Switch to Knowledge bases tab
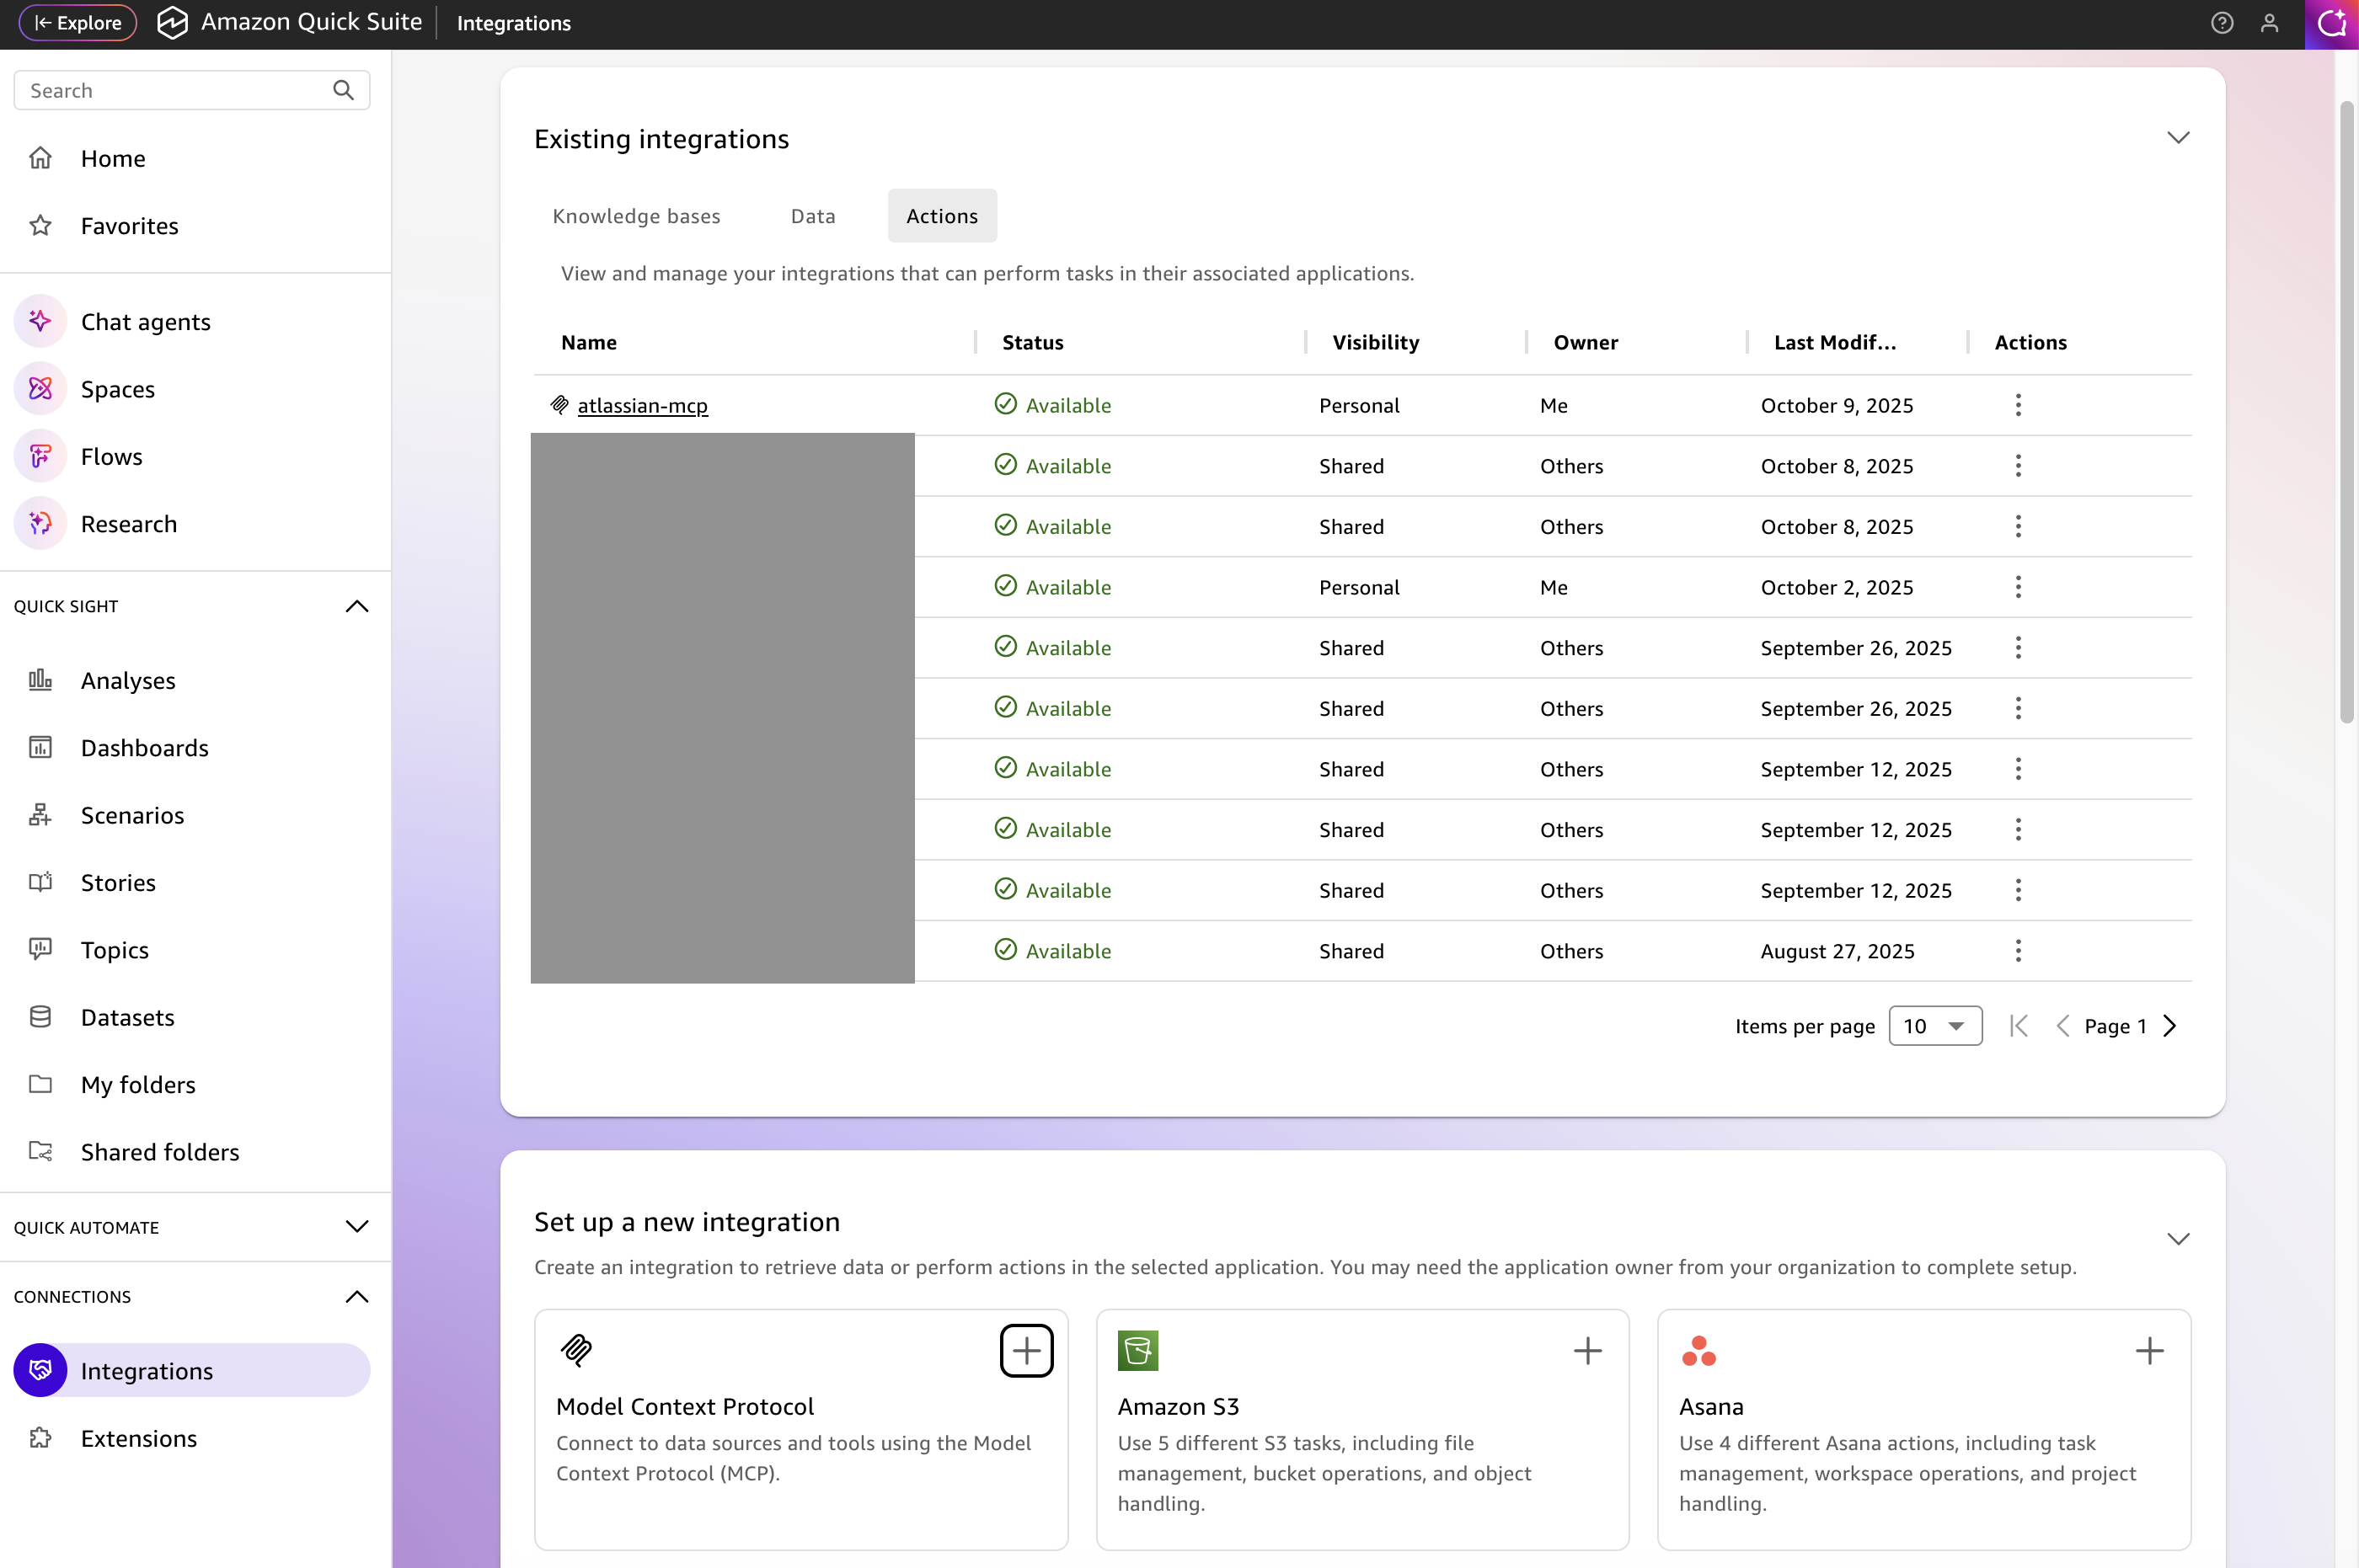This screenshot has height=1568, width=2359. pyautogui.click(x=636, y=216)
